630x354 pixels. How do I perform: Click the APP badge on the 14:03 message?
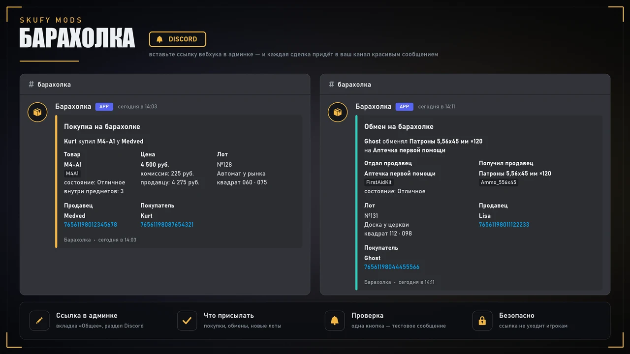[x=104, y=107]
